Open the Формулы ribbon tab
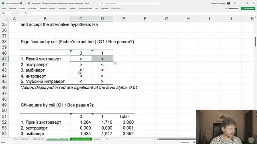 tap(63, 8)
